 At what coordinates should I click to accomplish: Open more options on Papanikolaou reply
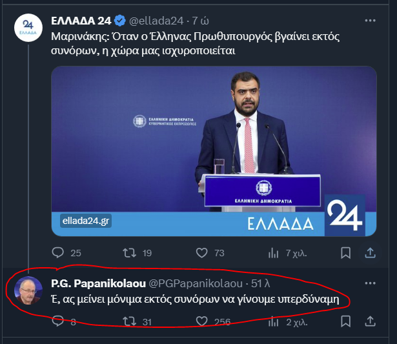370,283
